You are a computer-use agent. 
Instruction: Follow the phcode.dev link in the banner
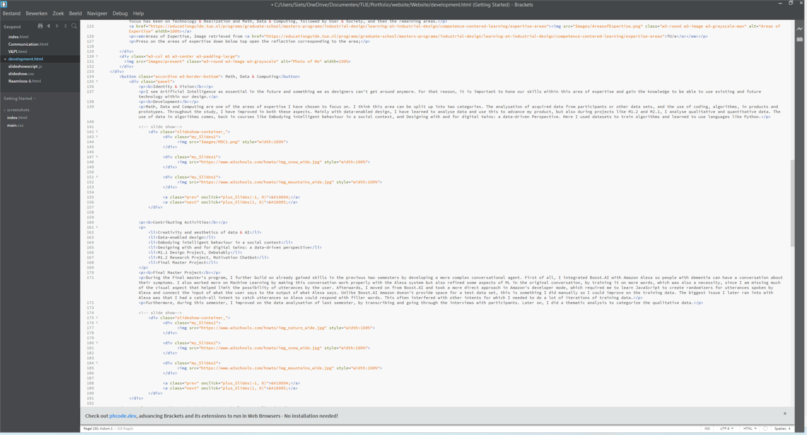pyautogui.click(x=123, y=416)
